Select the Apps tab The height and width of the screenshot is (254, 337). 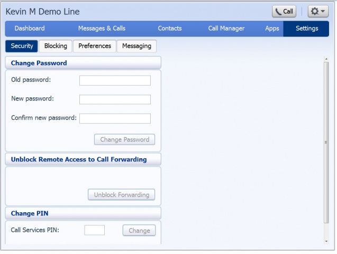272,29
